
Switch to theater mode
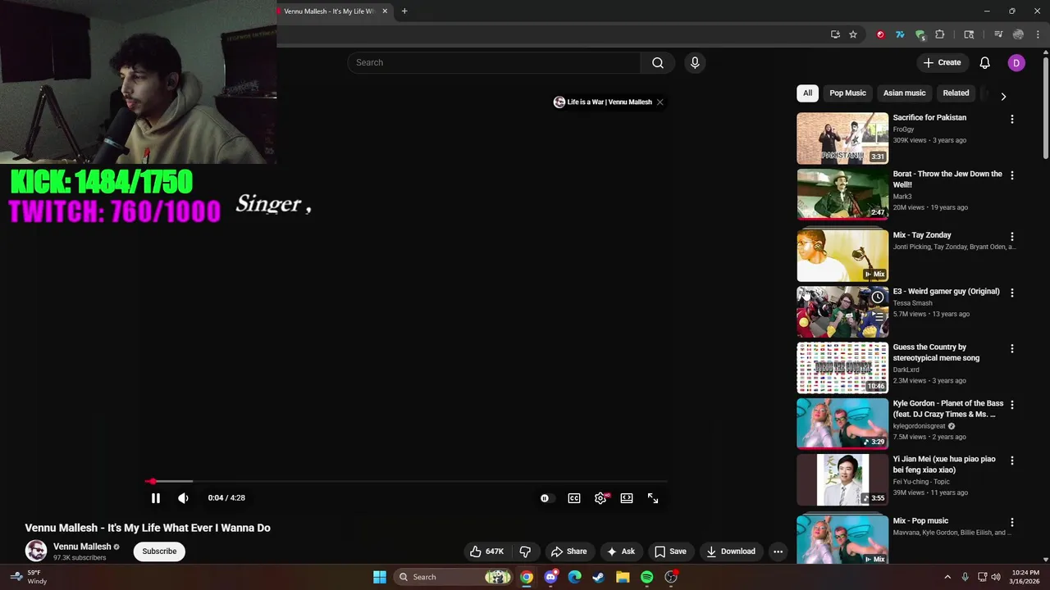pyautogui.click(x=627, y=498)
